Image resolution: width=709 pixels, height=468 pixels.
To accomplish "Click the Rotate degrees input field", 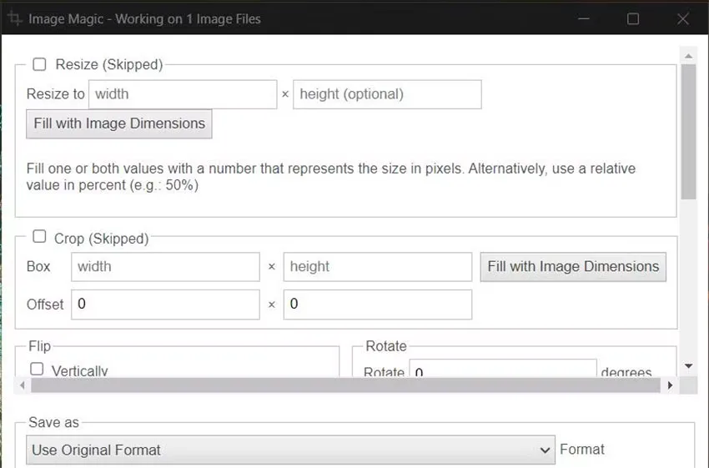I will pos(503,369).
